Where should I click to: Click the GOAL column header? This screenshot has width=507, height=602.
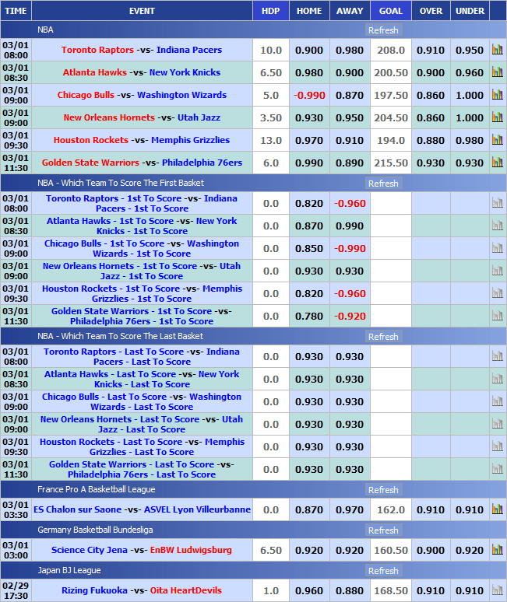391,11
